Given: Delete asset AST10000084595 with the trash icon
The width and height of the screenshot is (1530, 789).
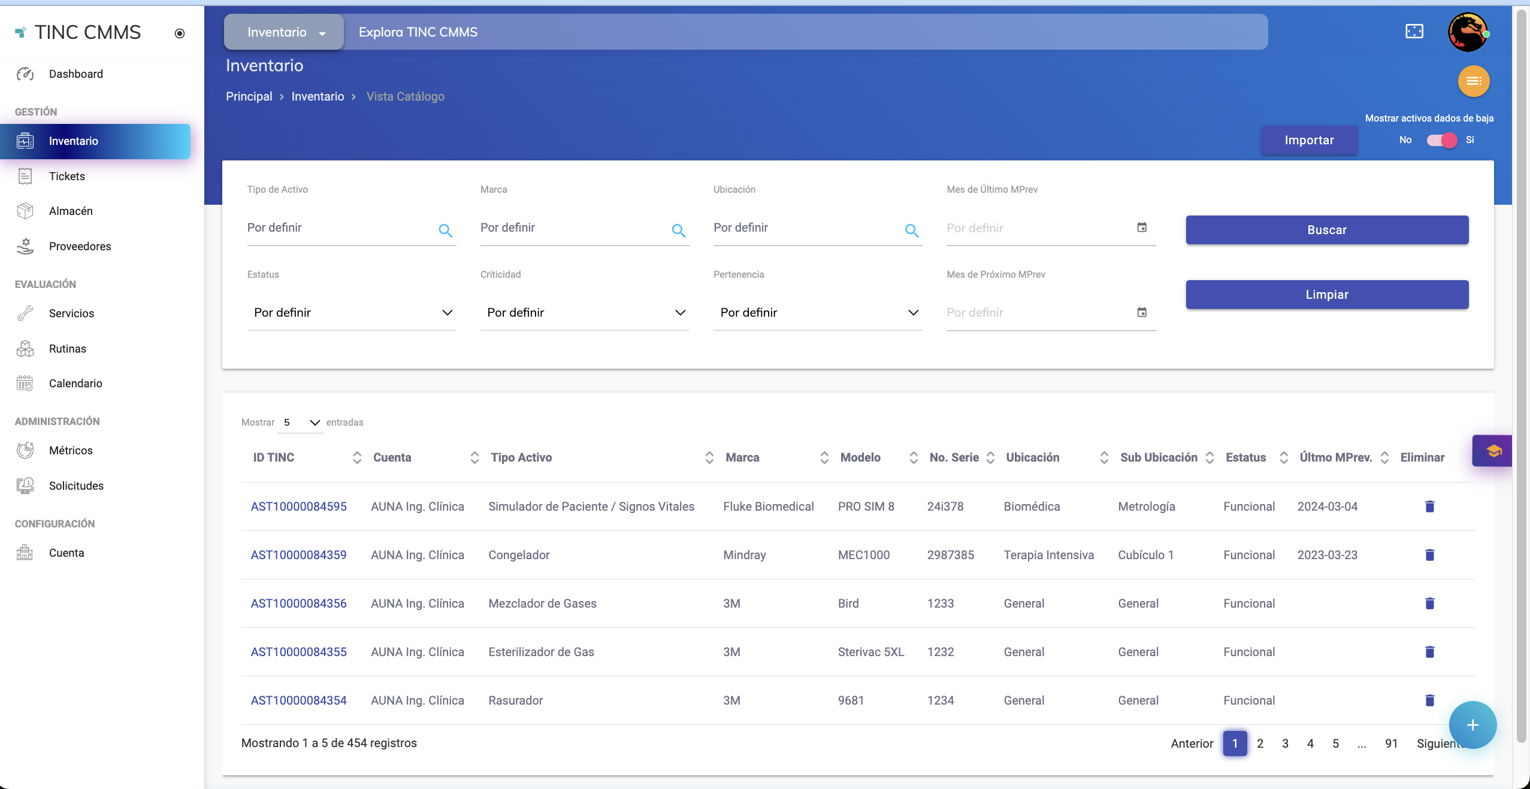Looking at the screenshot, I should 1429,506.
